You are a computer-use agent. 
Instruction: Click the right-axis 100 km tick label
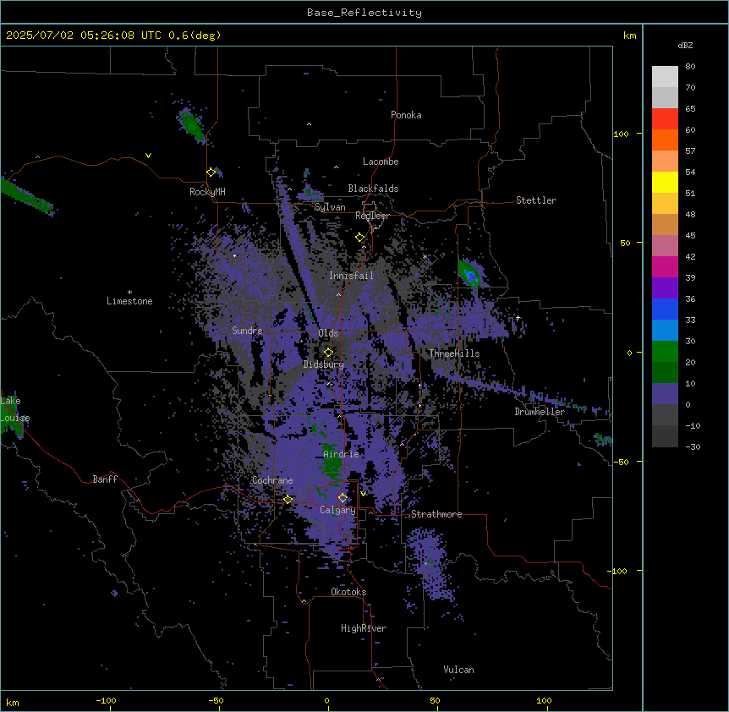621,134
